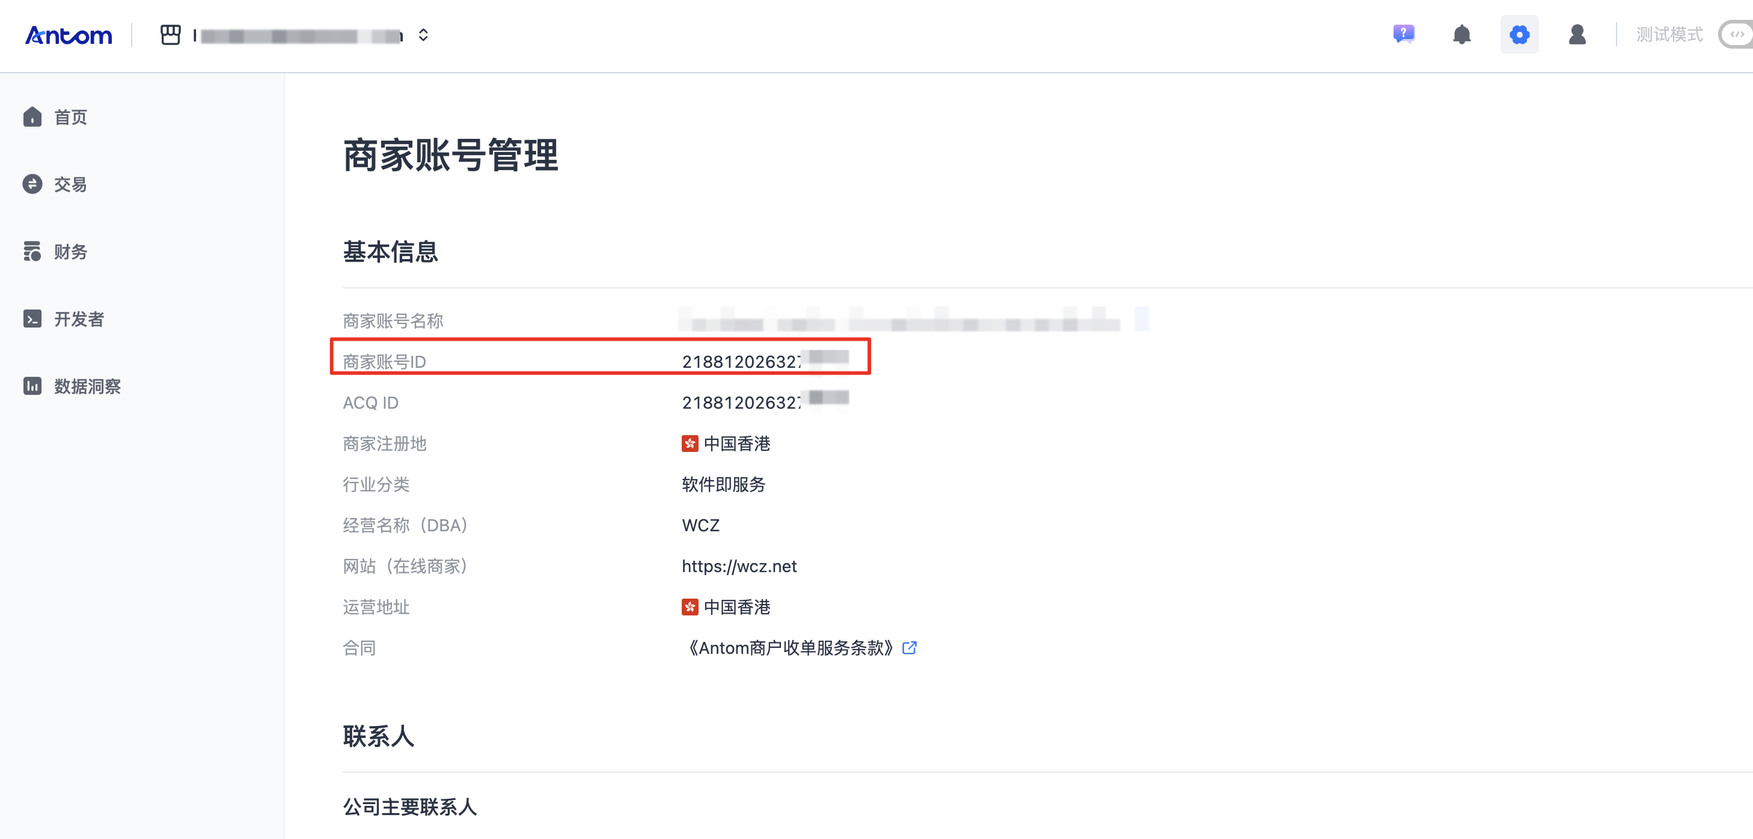Expand the merchant account switcher arrows
Screen dimensions: 1753x839
click(x=423, y=35)
